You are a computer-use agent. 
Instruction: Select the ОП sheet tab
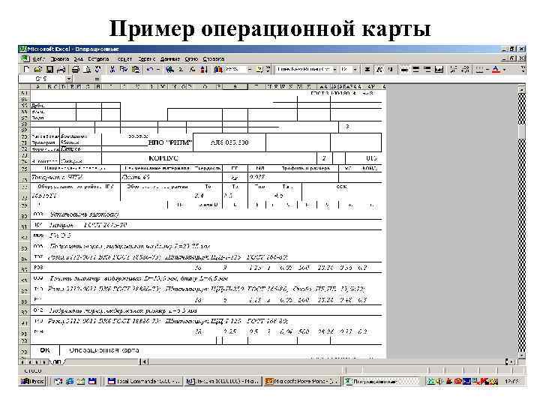57,362
